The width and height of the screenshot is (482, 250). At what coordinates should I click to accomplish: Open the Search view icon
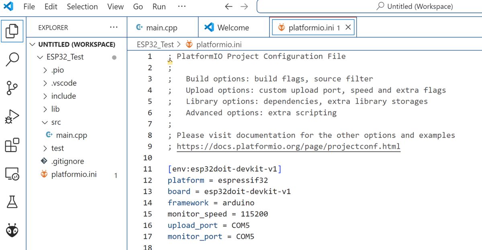[x=12, y=59]
